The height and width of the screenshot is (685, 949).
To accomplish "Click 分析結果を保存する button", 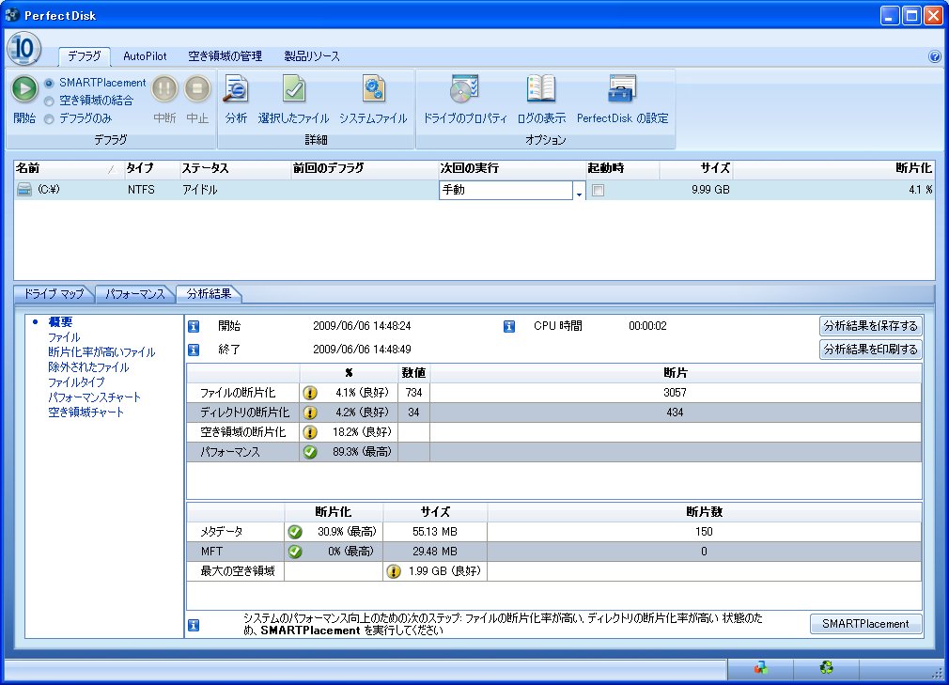I will tap(871, 326).
